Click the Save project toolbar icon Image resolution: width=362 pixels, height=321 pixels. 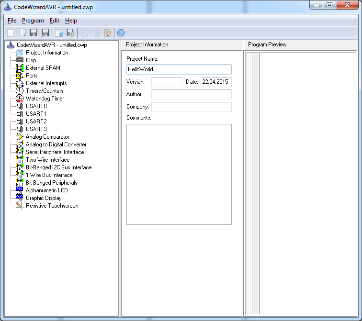[x=34, y=33]
